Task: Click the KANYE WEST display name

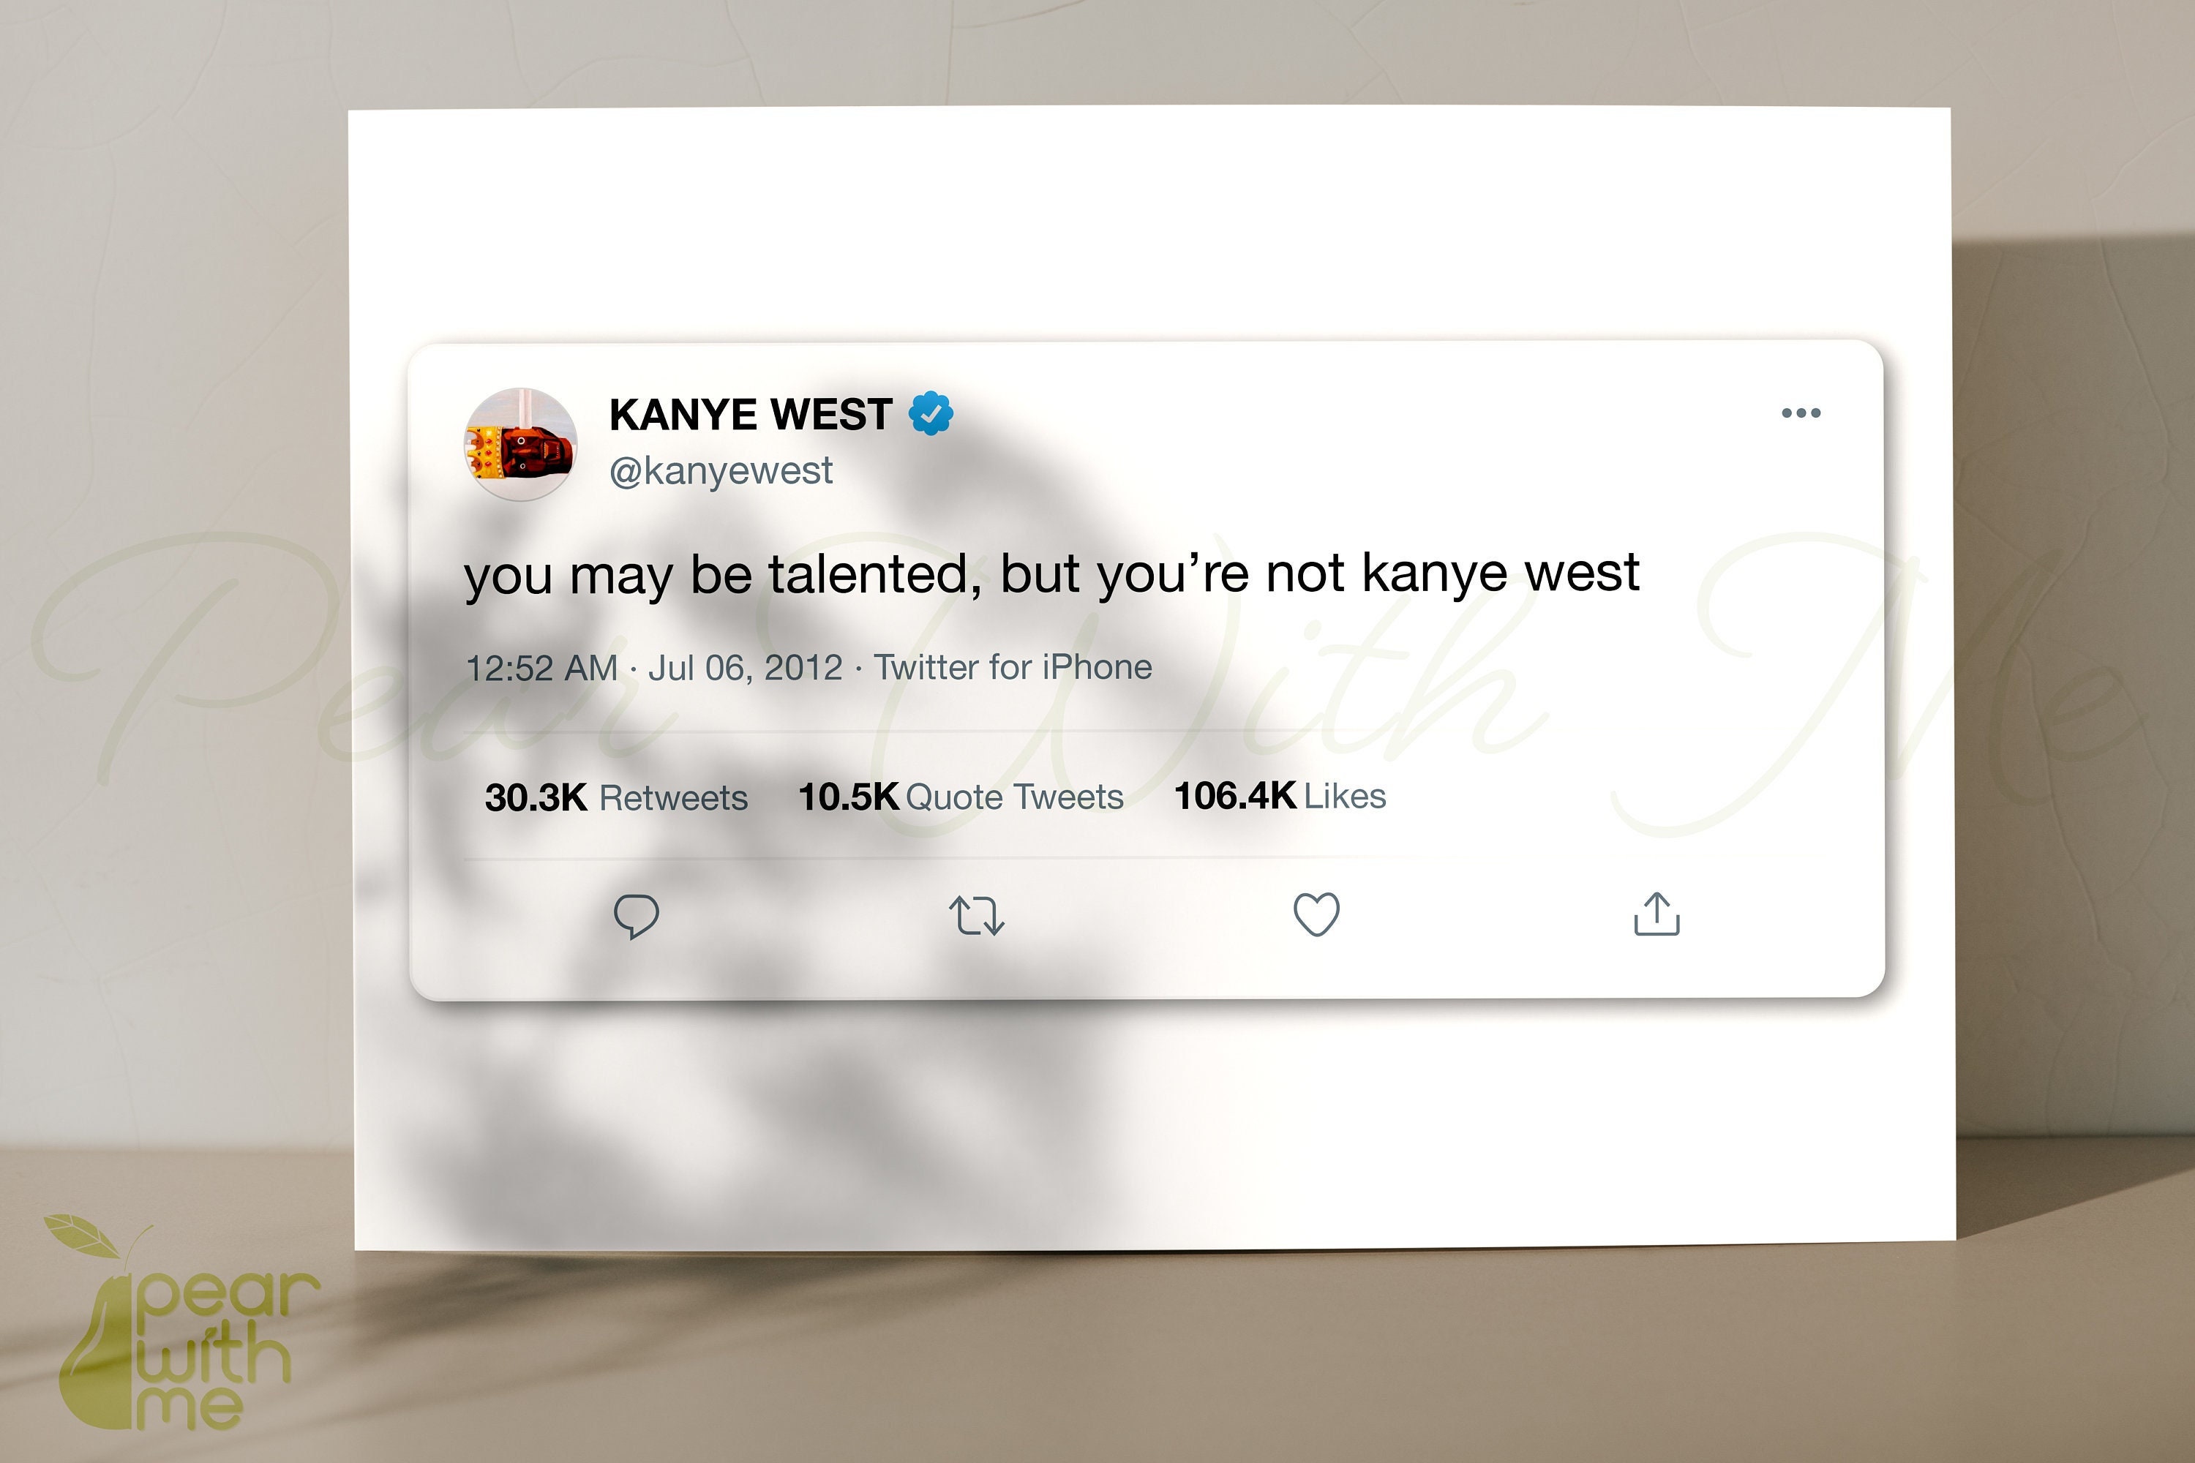Action: 751,414
